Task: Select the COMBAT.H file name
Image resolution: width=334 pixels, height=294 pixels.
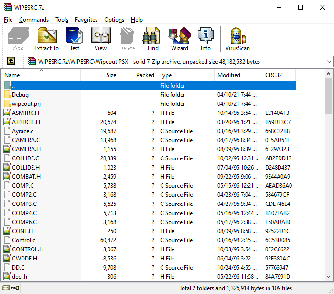Action: click(26, 177)
